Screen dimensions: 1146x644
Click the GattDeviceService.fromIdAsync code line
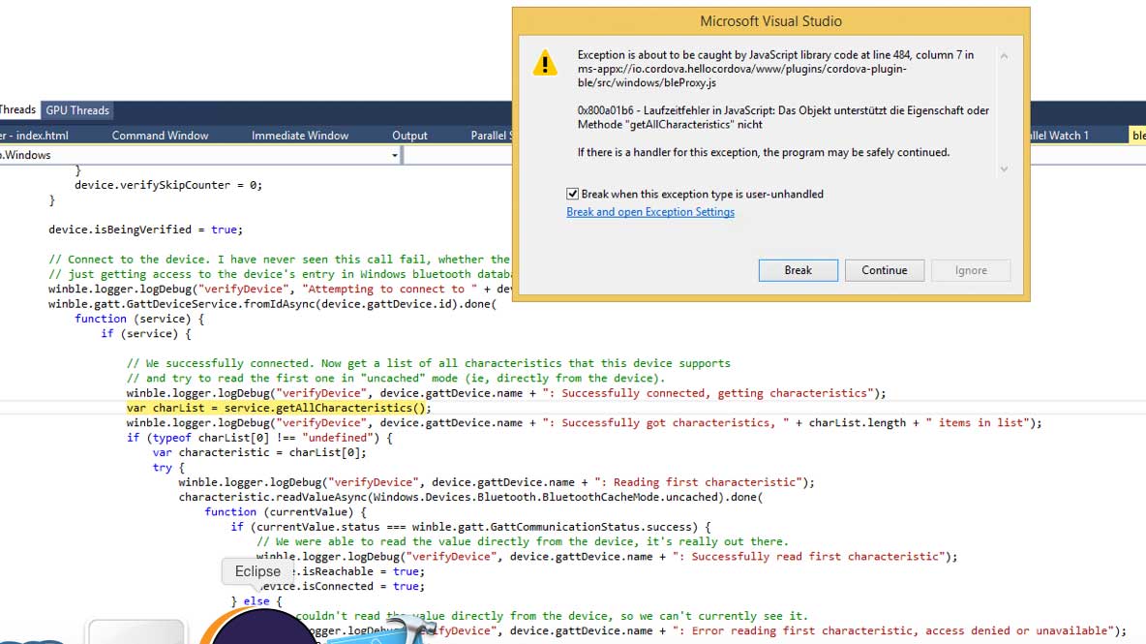(273, 304)
